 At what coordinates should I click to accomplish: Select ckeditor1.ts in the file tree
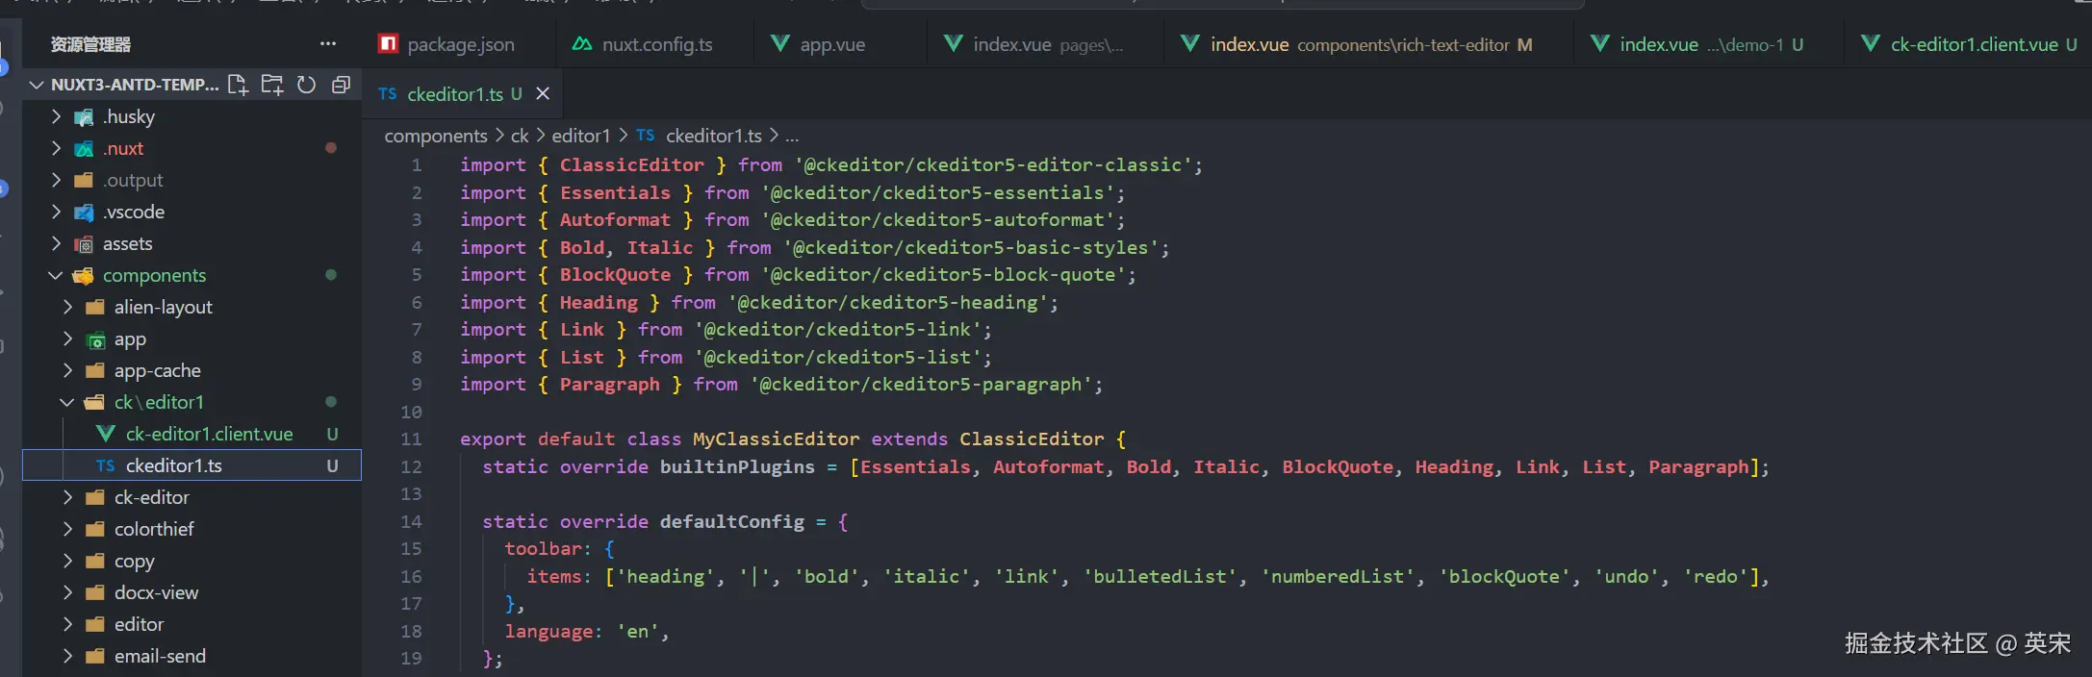coord(192,465)
